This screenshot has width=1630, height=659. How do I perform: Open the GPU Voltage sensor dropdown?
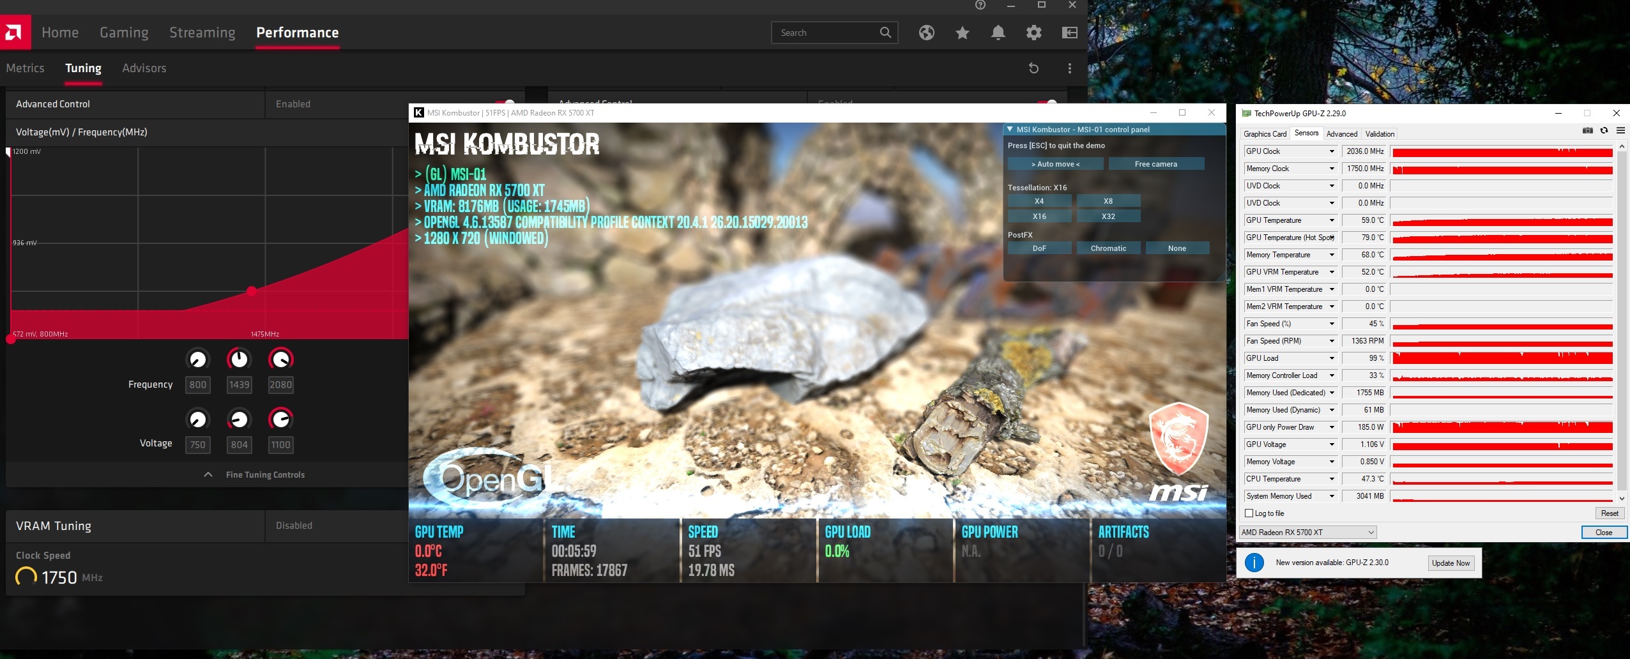point(1332,444)
